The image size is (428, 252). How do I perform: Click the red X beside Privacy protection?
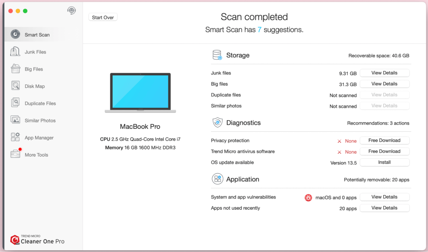pos(339,141)
